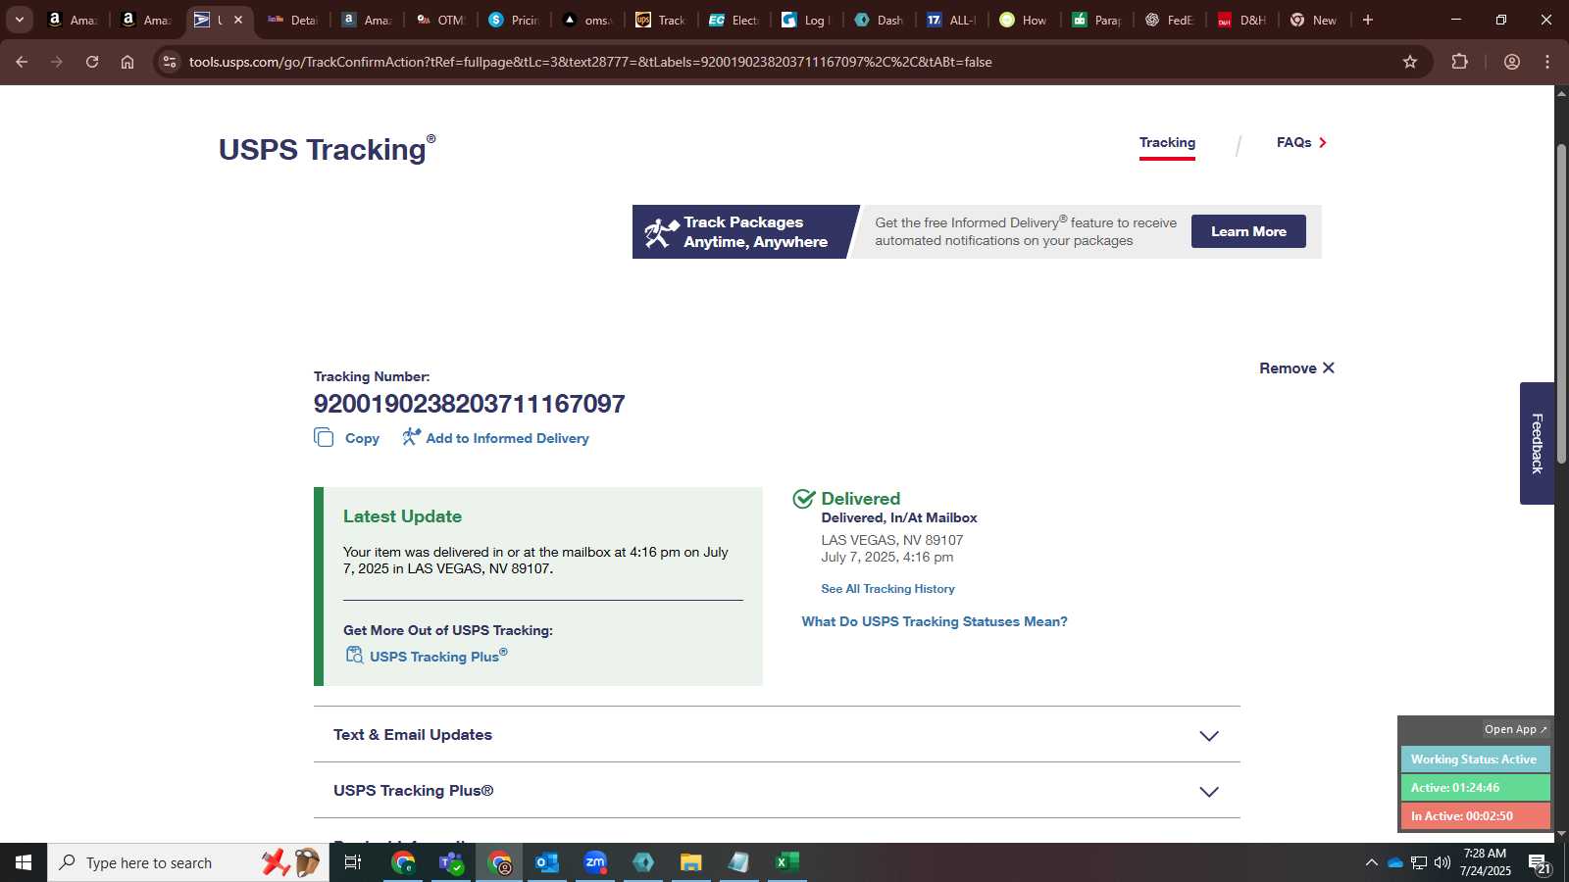This screenshot has height=882, width=1569.
Task: Switch to the Pricin browser tab
Action: [514, 20]
